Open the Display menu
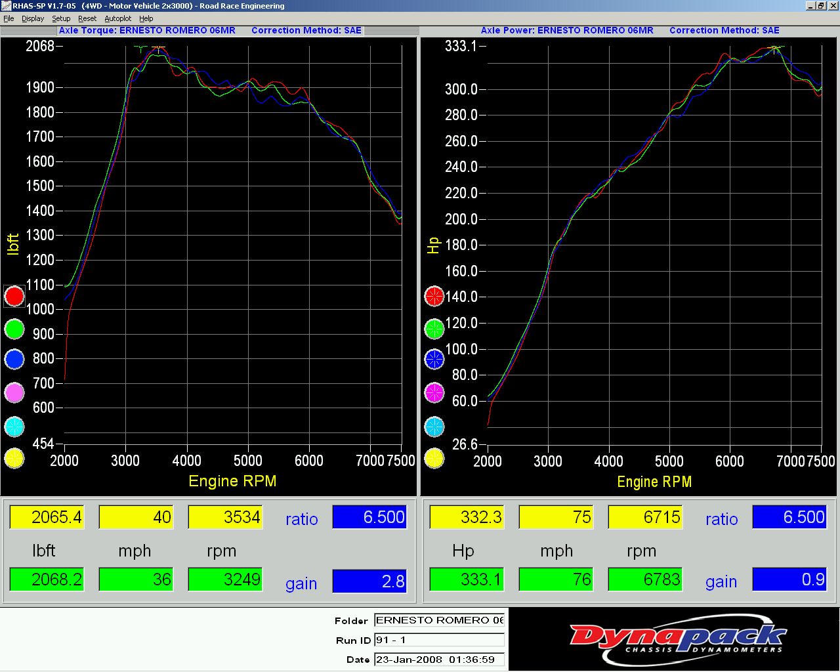The width and height of the screenshot is (840, 672). click(33, 18)
